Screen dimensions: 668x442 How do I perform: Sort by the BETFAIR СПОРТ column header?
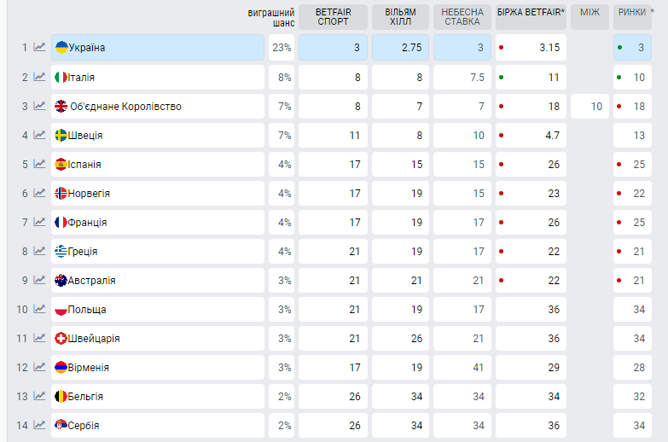coord(333,16)
